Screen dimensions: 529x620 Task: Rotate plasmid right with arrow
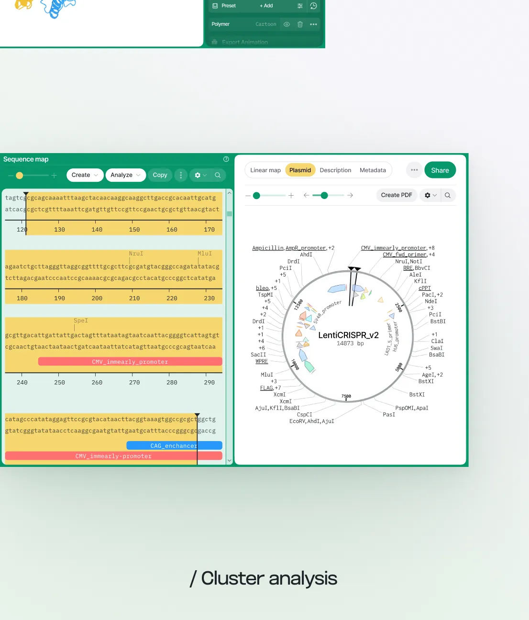click(350, 196)
